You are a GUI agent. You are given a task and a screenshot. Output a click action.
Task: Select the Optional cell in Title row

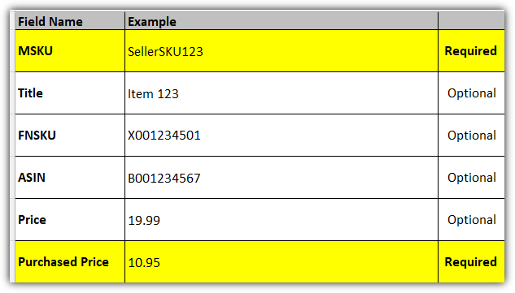(471, 93)
